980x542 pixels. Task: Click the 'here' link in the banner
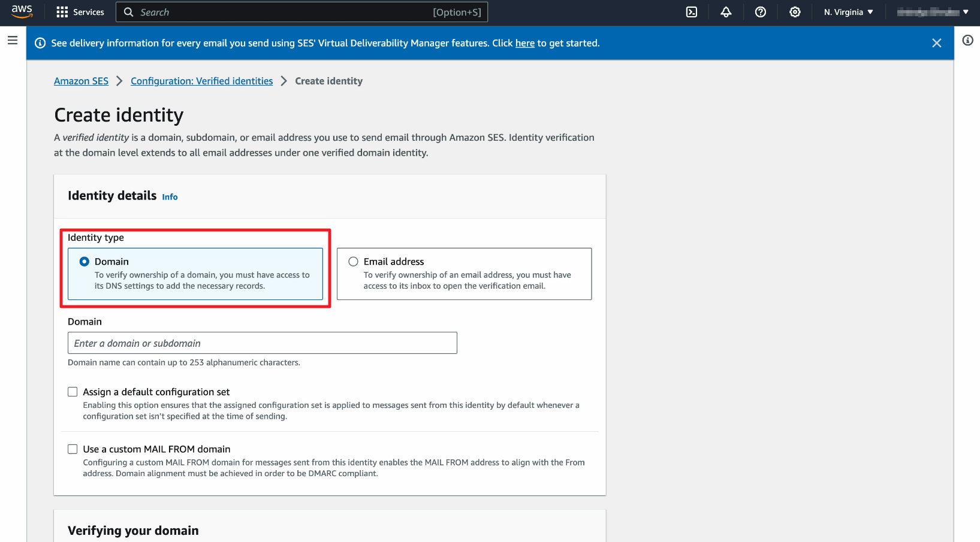coord(524,43)
